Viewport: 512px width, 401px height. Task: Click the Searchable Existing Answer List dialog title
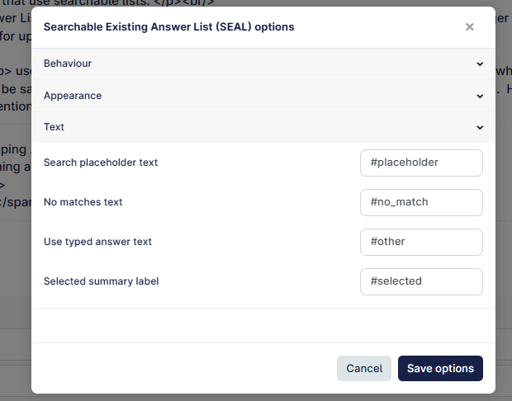point(168,26)
